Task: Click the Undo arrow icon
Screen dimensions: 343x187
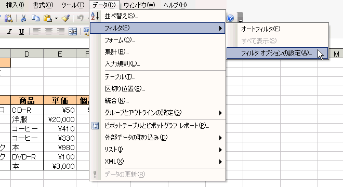Action: coord(81,18)
